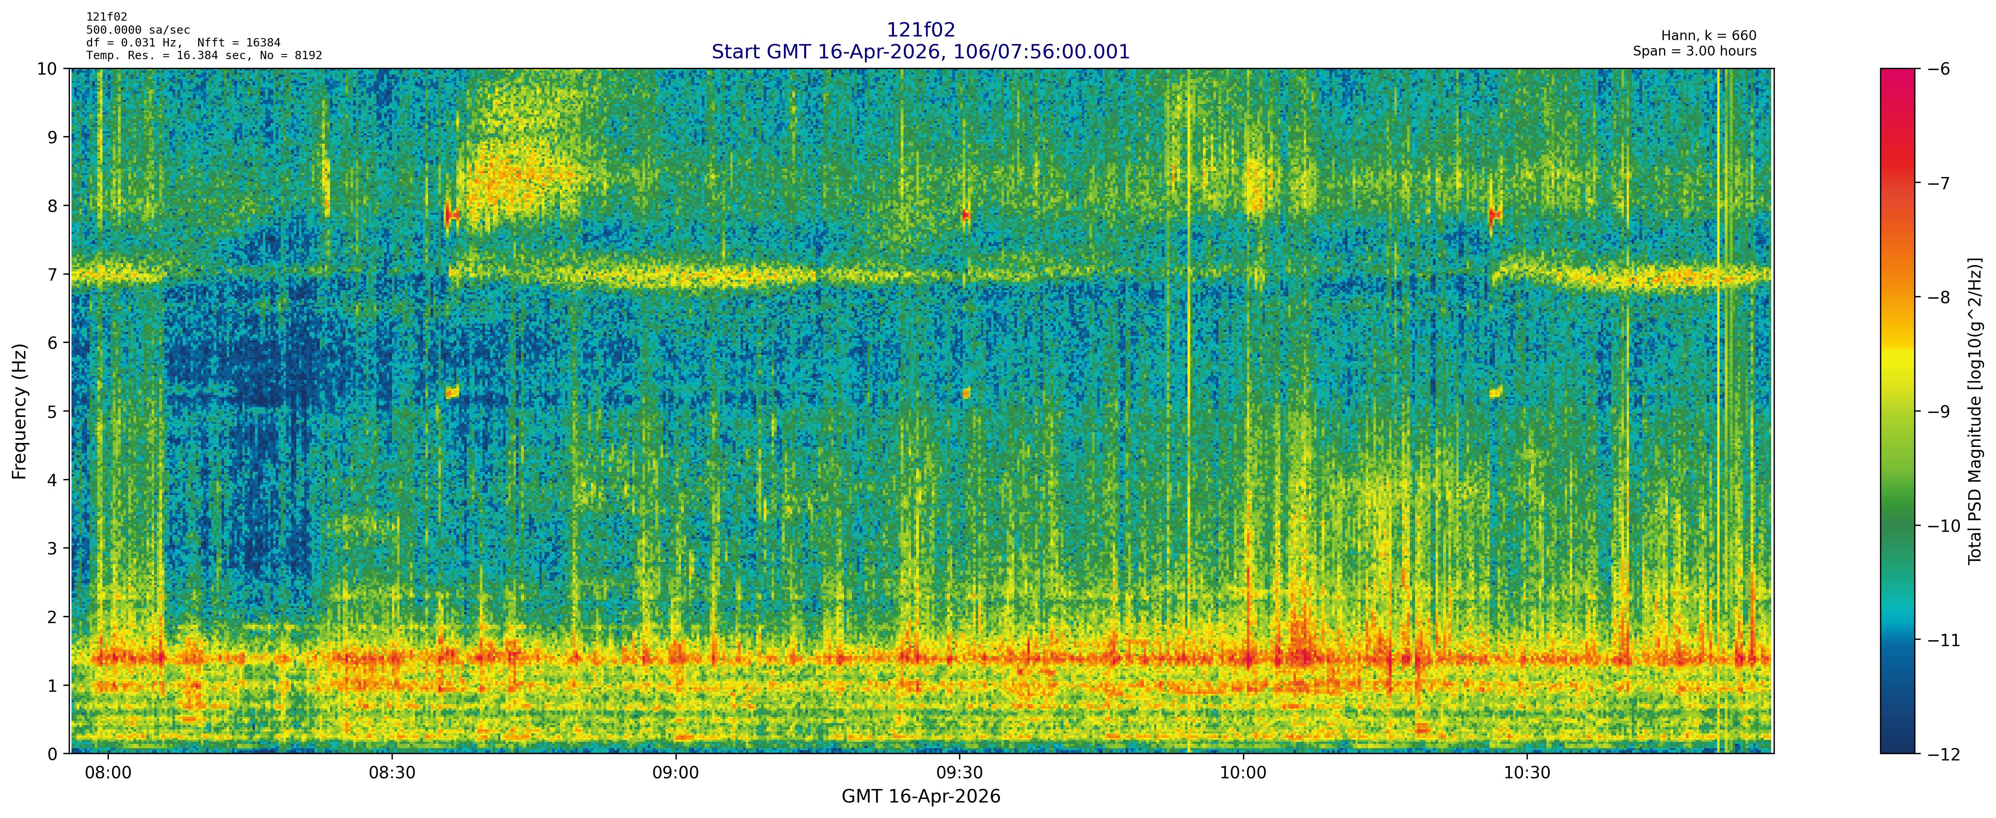The width and height of the screenshot is (1996, 818).
Task: Click the 08:30 time tick label
Action: [392, 773]
